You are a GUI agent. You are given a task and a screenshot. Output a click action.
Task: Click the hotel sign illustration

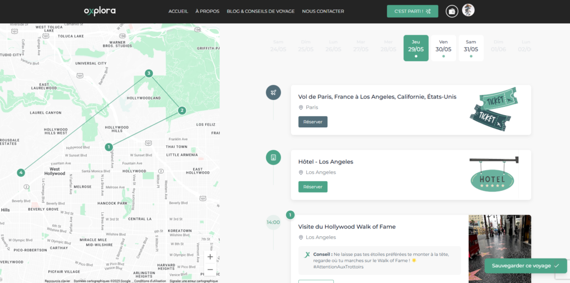point(493,175)
